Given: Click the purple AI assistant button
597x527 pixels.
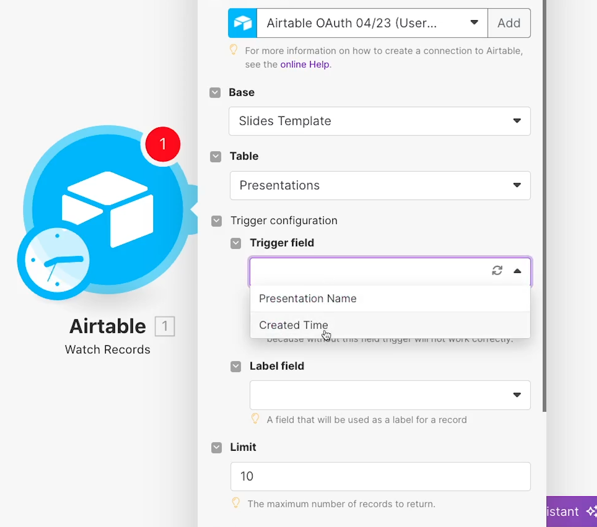Looking at the screenshot, I should click(572, 512).
